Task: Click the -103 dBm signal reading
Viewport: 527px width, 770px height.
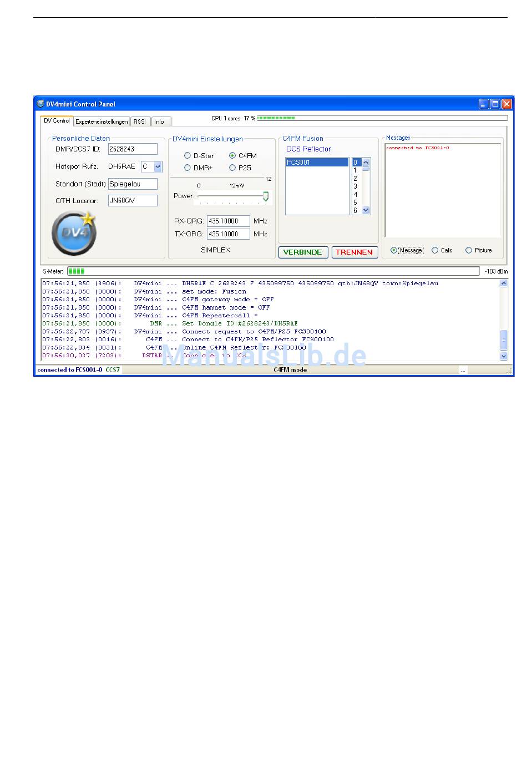Action: [x=496, y=272]
